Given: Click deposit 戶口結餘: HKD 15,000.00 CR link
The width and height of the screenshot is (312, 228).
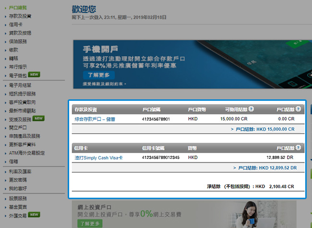Looking at the screenshot, I should click(x=263, y=129).
